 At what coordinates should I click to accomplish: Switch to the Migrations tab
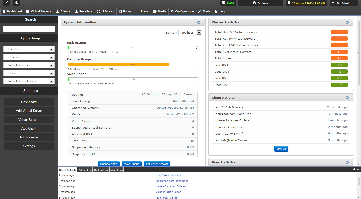pos(116,170)
